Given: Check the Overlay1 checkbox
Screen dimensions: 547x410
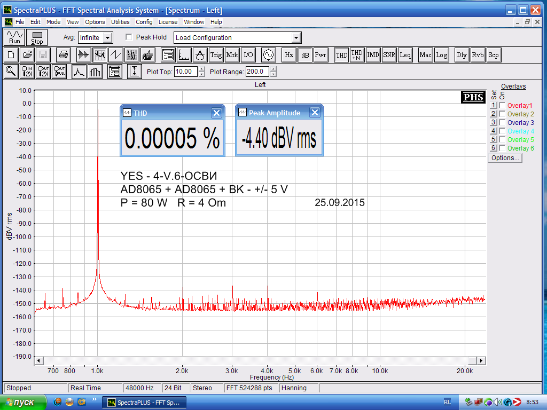Looking at the screenshot, I should point(502,106).
